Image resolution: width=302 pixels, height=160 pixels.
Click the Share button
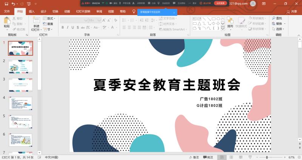click(x=291, y=12)
